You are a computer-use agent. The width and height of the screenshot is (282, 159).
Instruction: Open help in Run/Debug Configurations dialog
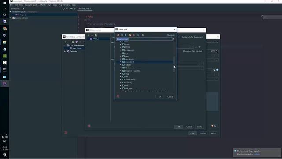click(66, 132)
